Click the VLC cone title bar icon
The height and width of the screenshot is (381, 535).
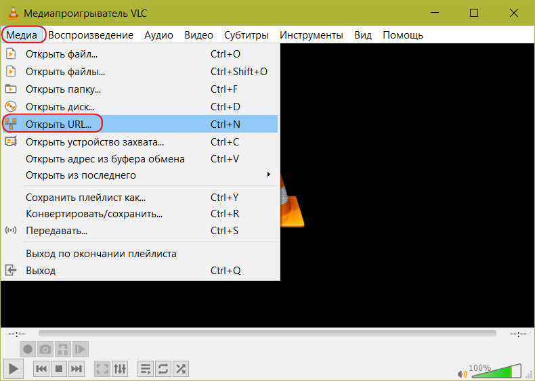pyautogui.click(x=14, y=13)
